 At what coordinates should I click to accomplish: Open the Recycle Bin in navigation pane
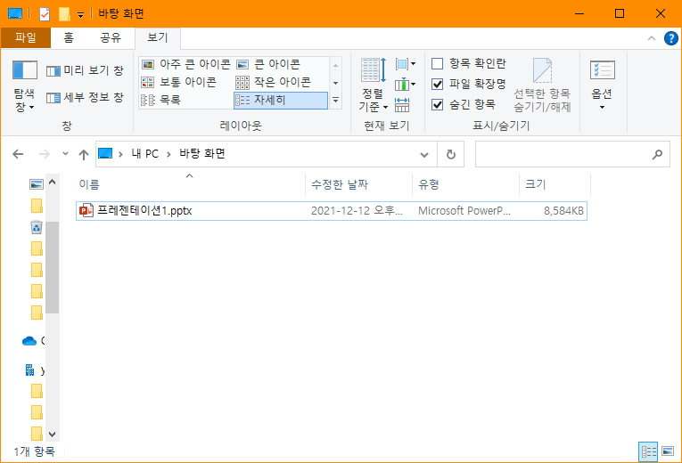click(x=37, y=227)
